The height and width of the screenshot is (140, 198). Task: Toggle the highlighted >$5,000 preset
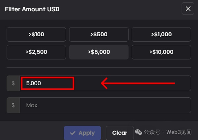click(x=99, y=52)
